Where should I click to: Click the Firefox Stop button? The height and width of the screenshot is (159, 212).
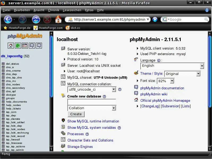(47, 19)
